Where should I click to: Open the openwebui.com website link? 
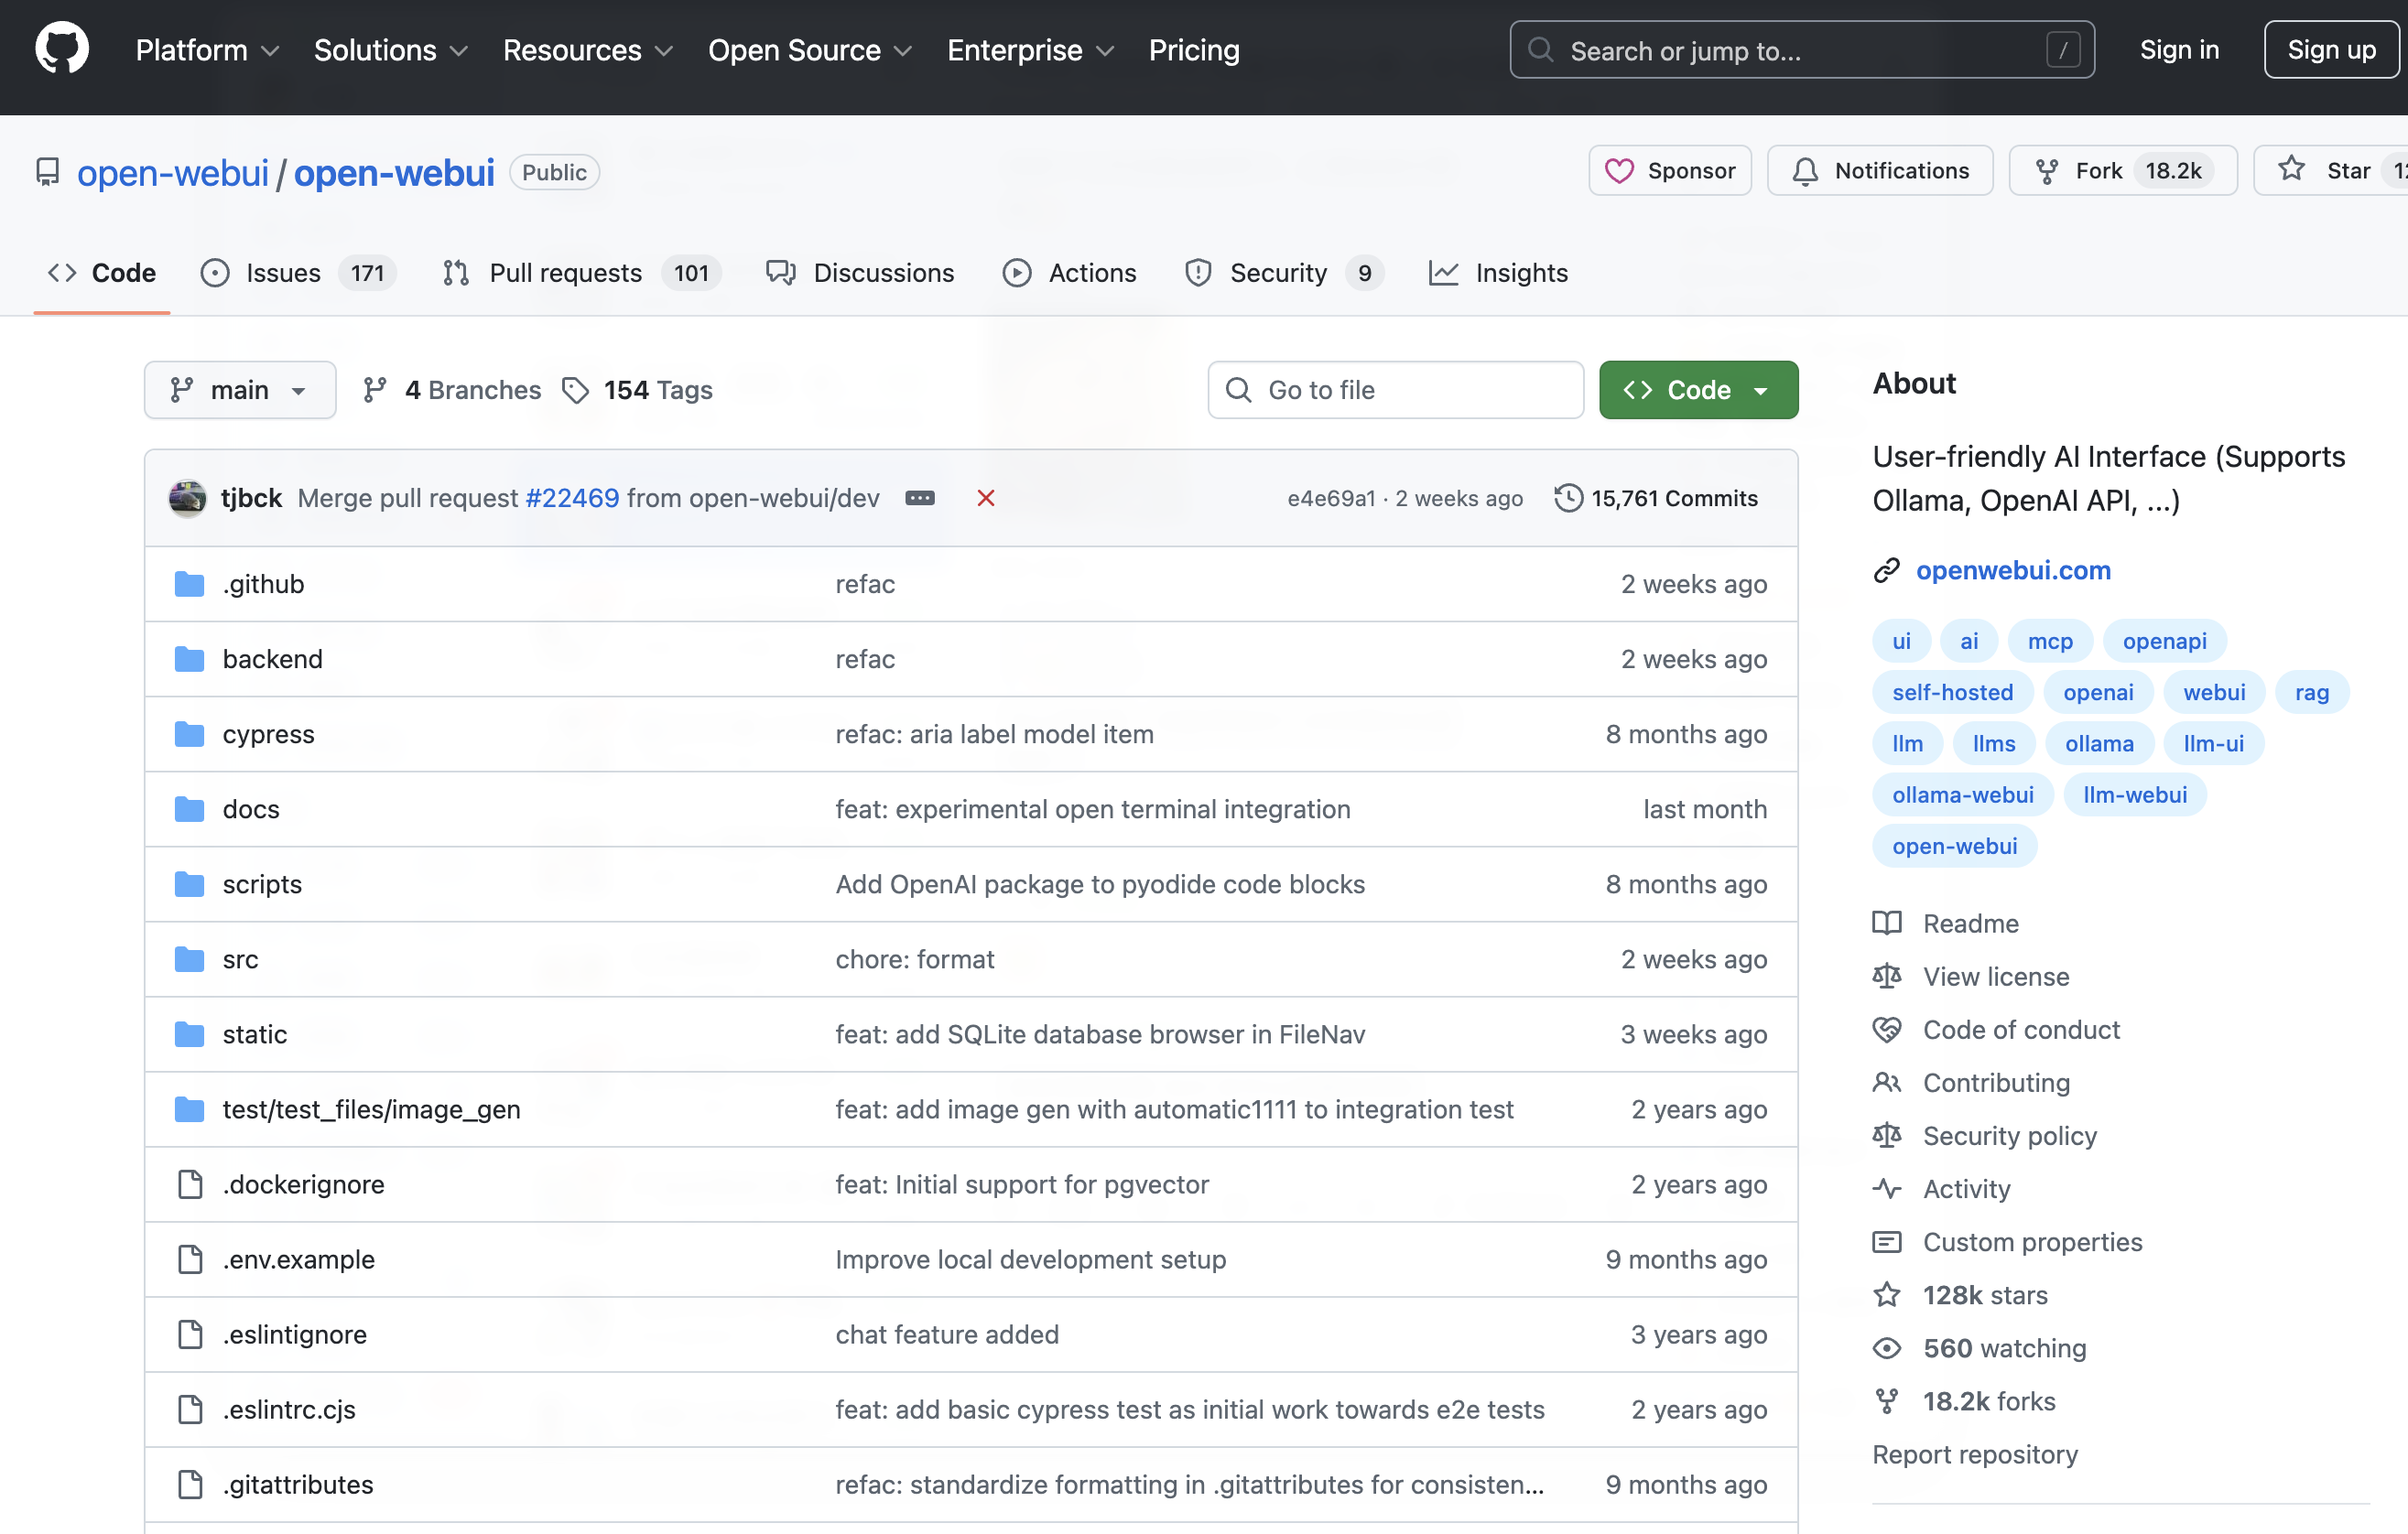2012,569
